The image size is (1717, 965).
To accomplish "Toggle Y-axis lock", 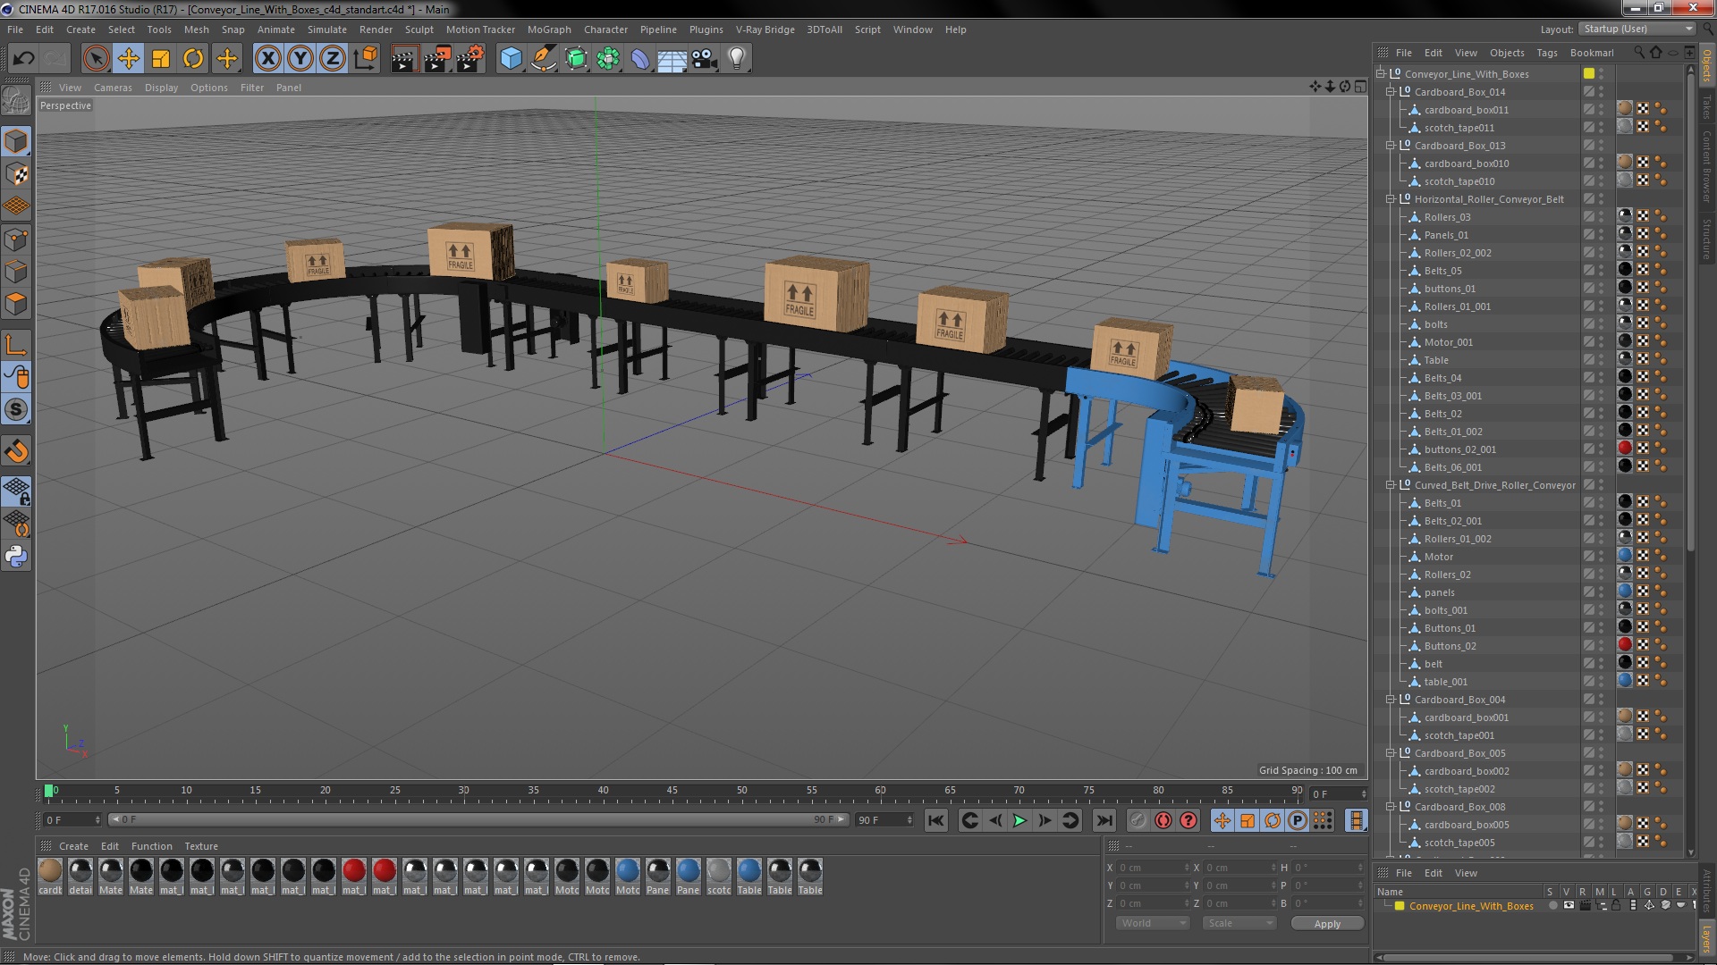I will pyautogui.click(x=300, y=59).
